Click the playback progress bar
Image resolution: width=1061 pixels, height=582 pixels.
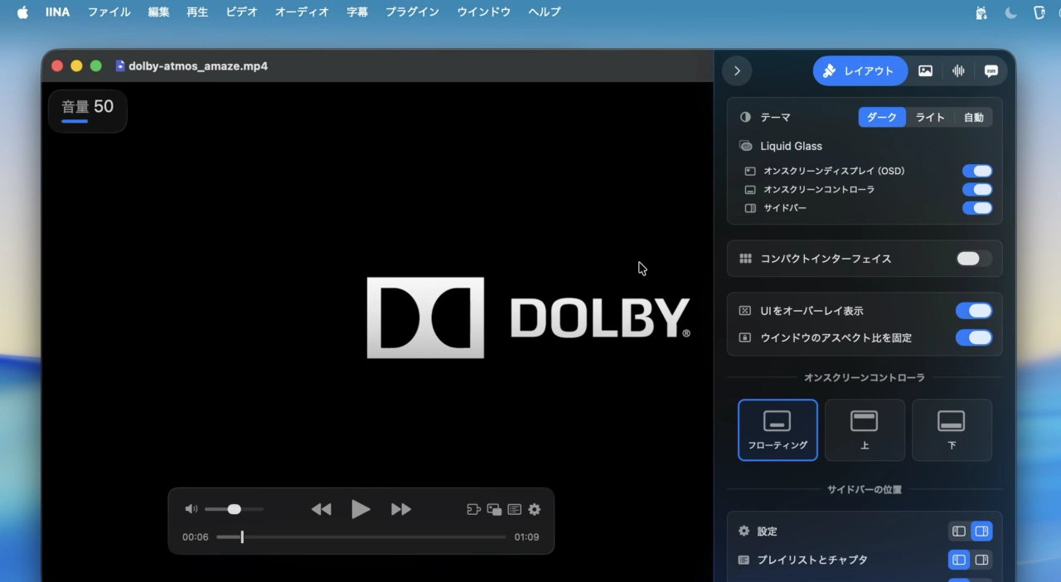coord(361,537)
